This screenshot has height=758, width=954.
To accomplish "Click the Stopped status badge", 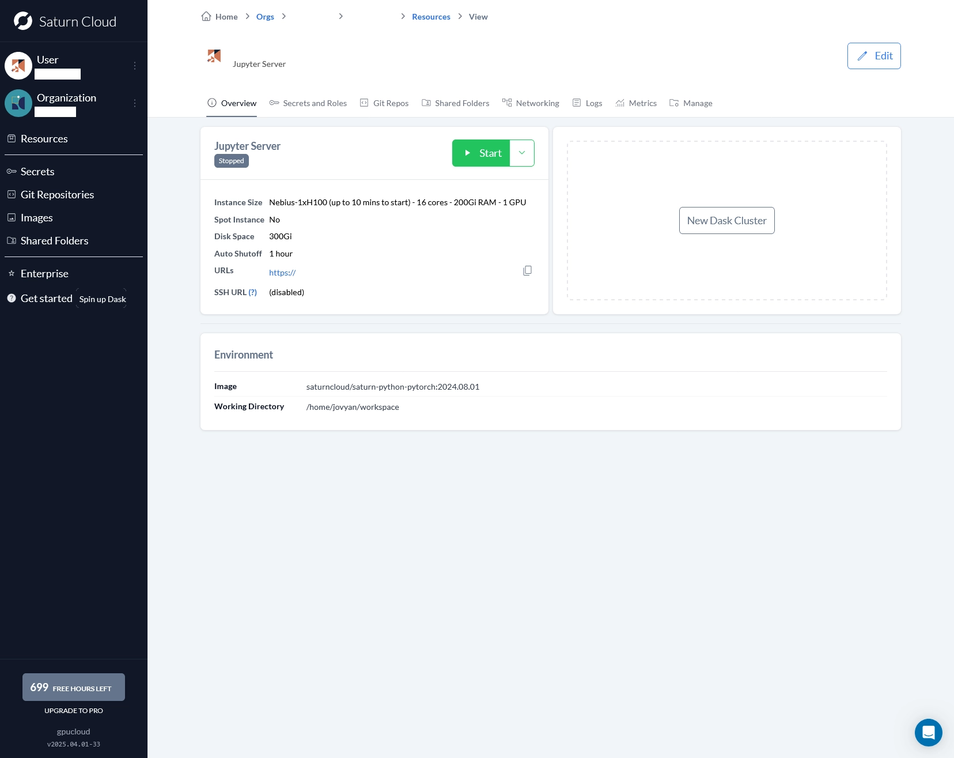I will (x=232, y=161).
